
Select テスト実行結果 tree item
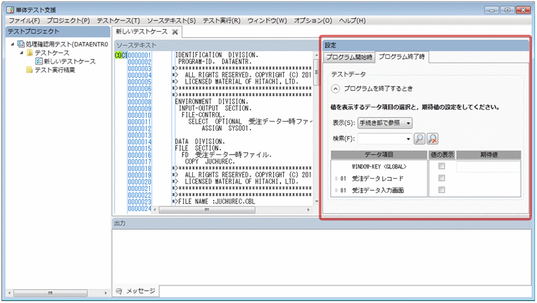[55, 70]
